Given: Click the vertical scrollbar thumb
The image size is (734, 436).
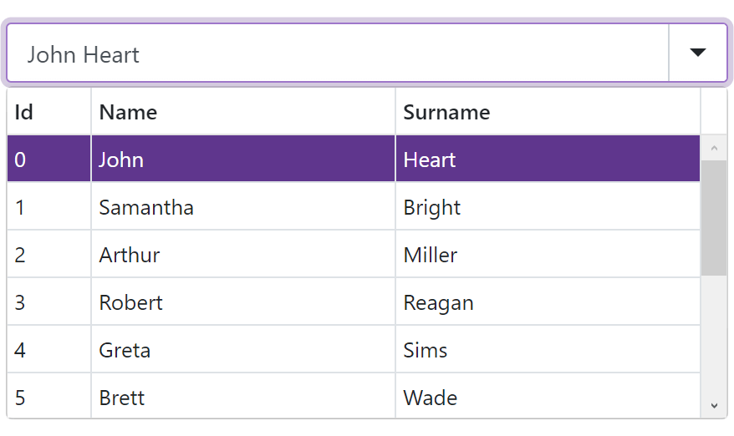Looking at the screenshot, I should (714, 217).
